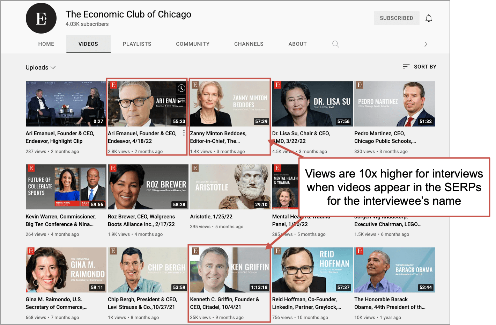Click title 'Kenneth C. Griffin, Founder & CEO, Citadel'
The height and width of the screenshot is (325, 496).
point(224,303)
